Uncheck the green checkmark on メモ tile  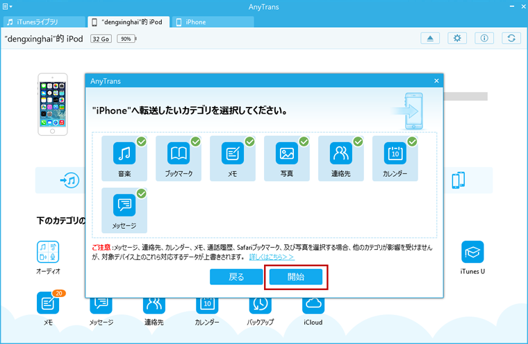point(250,141)
